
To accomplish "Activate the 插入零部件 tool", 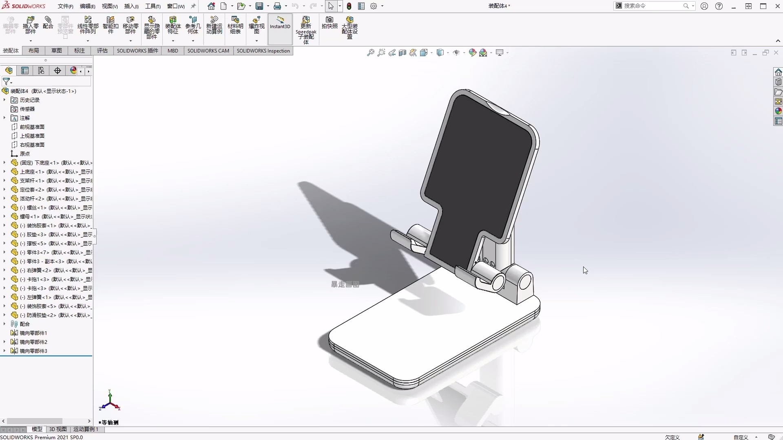I will click(31, 24).
